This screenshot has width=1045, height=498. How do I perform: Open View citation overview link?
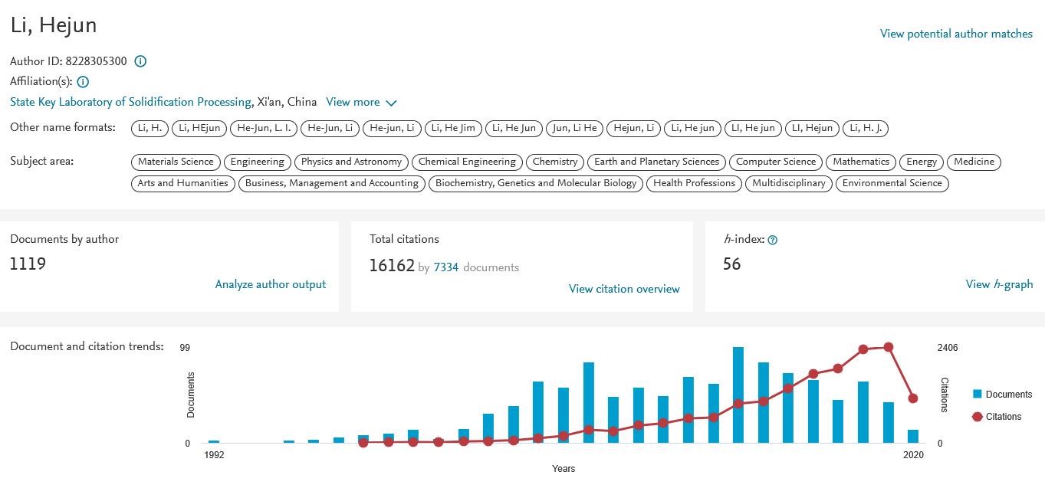623,289
